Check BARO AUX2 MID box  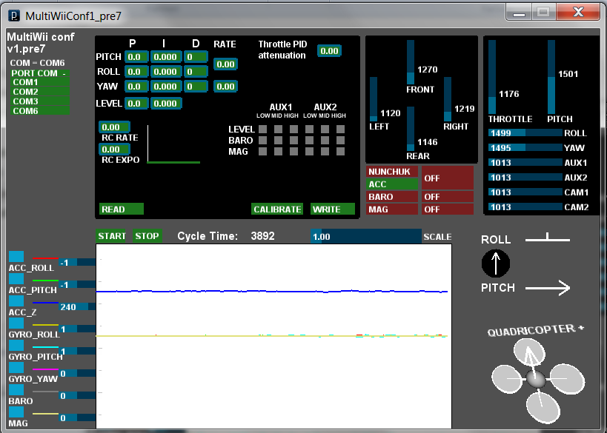coord(325,141)
